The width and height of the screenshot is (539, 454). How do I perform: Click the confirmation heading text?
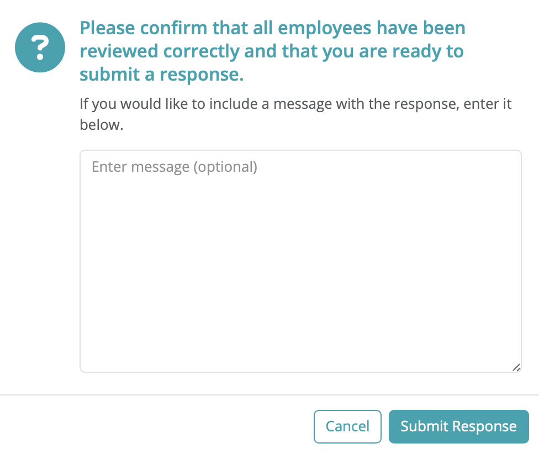click(272, 51)
